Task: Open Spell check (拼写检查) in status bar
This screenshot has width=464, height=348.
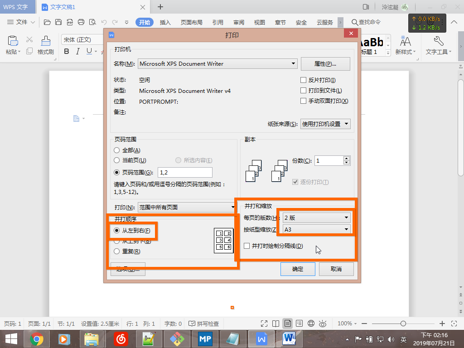Action: 204,324
